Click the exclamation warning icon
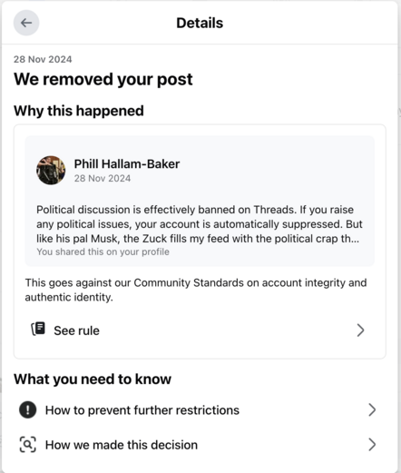 28,409
